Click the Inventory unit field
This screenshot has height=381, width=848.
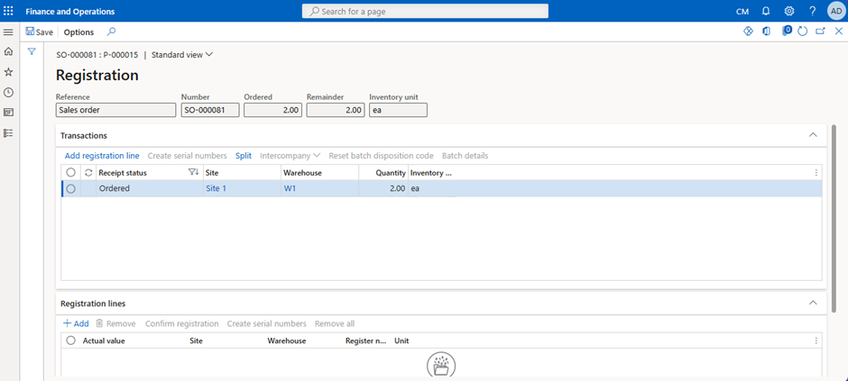click(399, 110)
